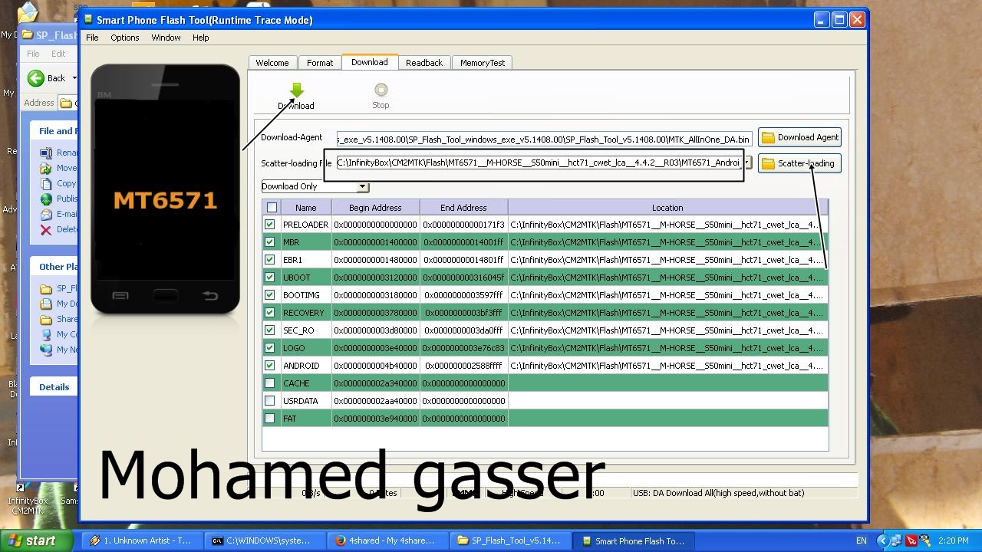
Task: Click the EN language indicator in tray
Action: [x=862, y=540]
